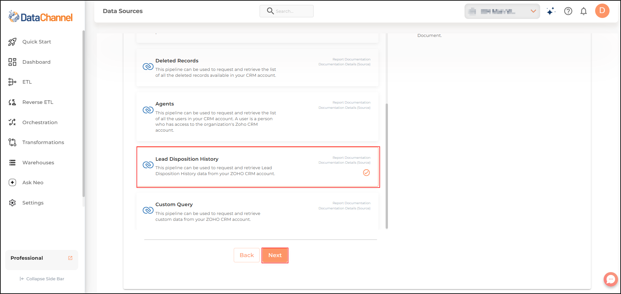Click the Orchestration sidebar icon

[12, 122]
